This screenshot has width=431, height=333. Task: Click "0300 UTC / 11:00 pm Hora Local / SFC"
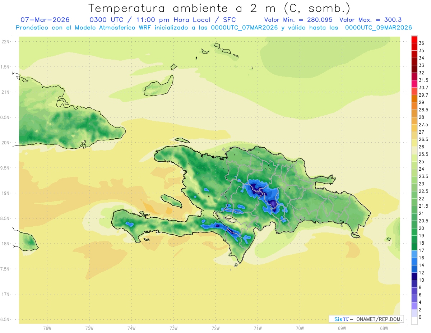[162, 20]
